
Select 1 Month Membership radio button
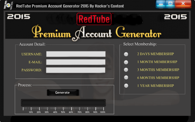point(126,62)
